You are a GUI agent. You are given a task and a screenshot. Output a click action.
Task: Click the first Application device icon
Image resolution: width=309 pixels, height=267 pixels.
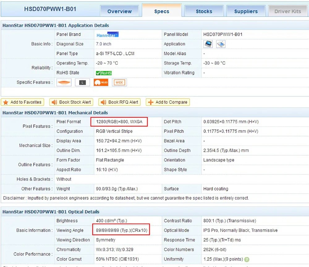208,44
